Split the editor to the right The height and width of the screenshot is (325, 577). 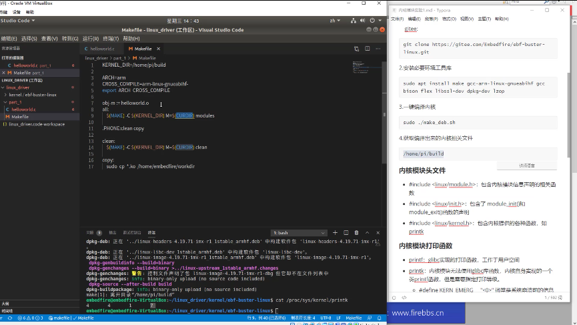pos(368,49)
